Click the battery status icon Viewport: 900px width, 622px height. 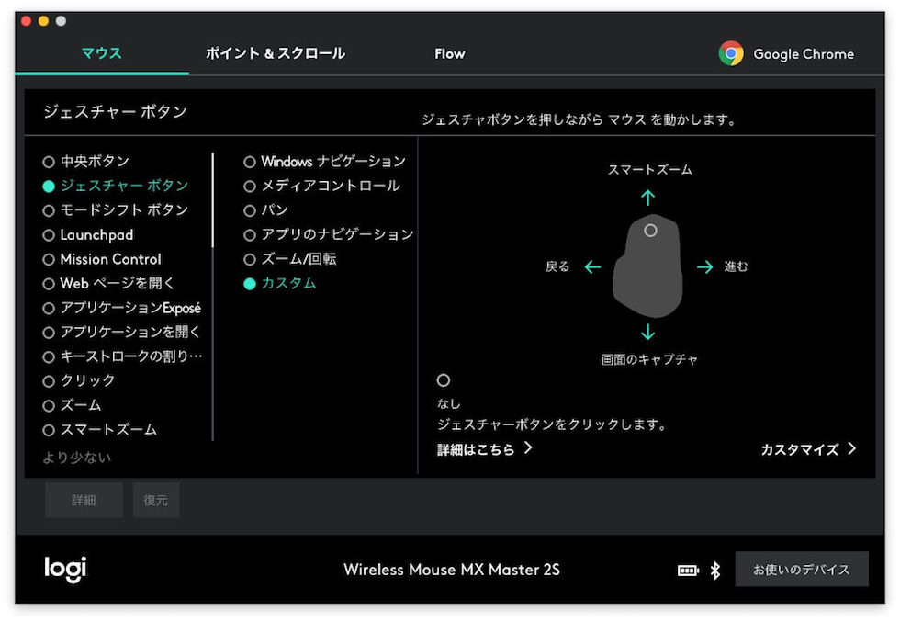click(688, 571)
